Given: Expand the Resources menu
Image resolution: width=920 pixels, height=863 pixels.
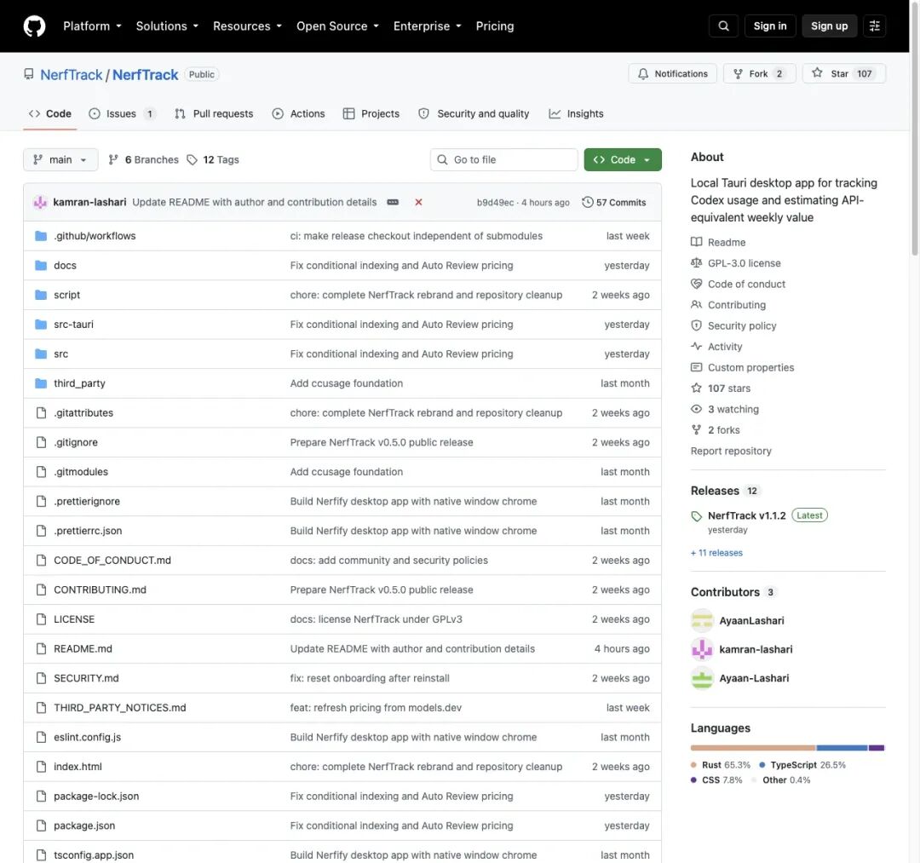Looking at the screenshot, I should click(247, 26).
